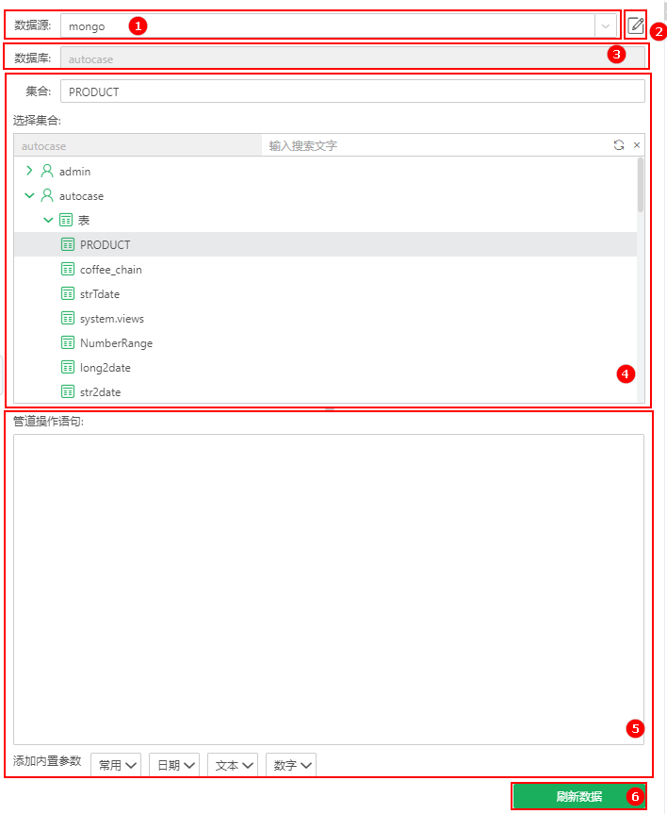Click the 刷新数据 refresh data button

578,796
